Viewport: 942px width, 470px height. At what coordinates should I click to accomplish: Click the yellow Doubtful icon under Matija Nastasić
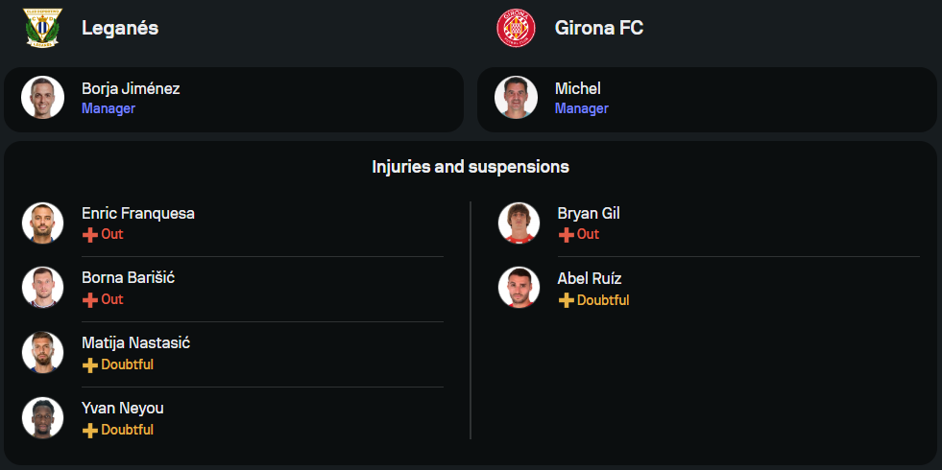(x=90, y=365)
